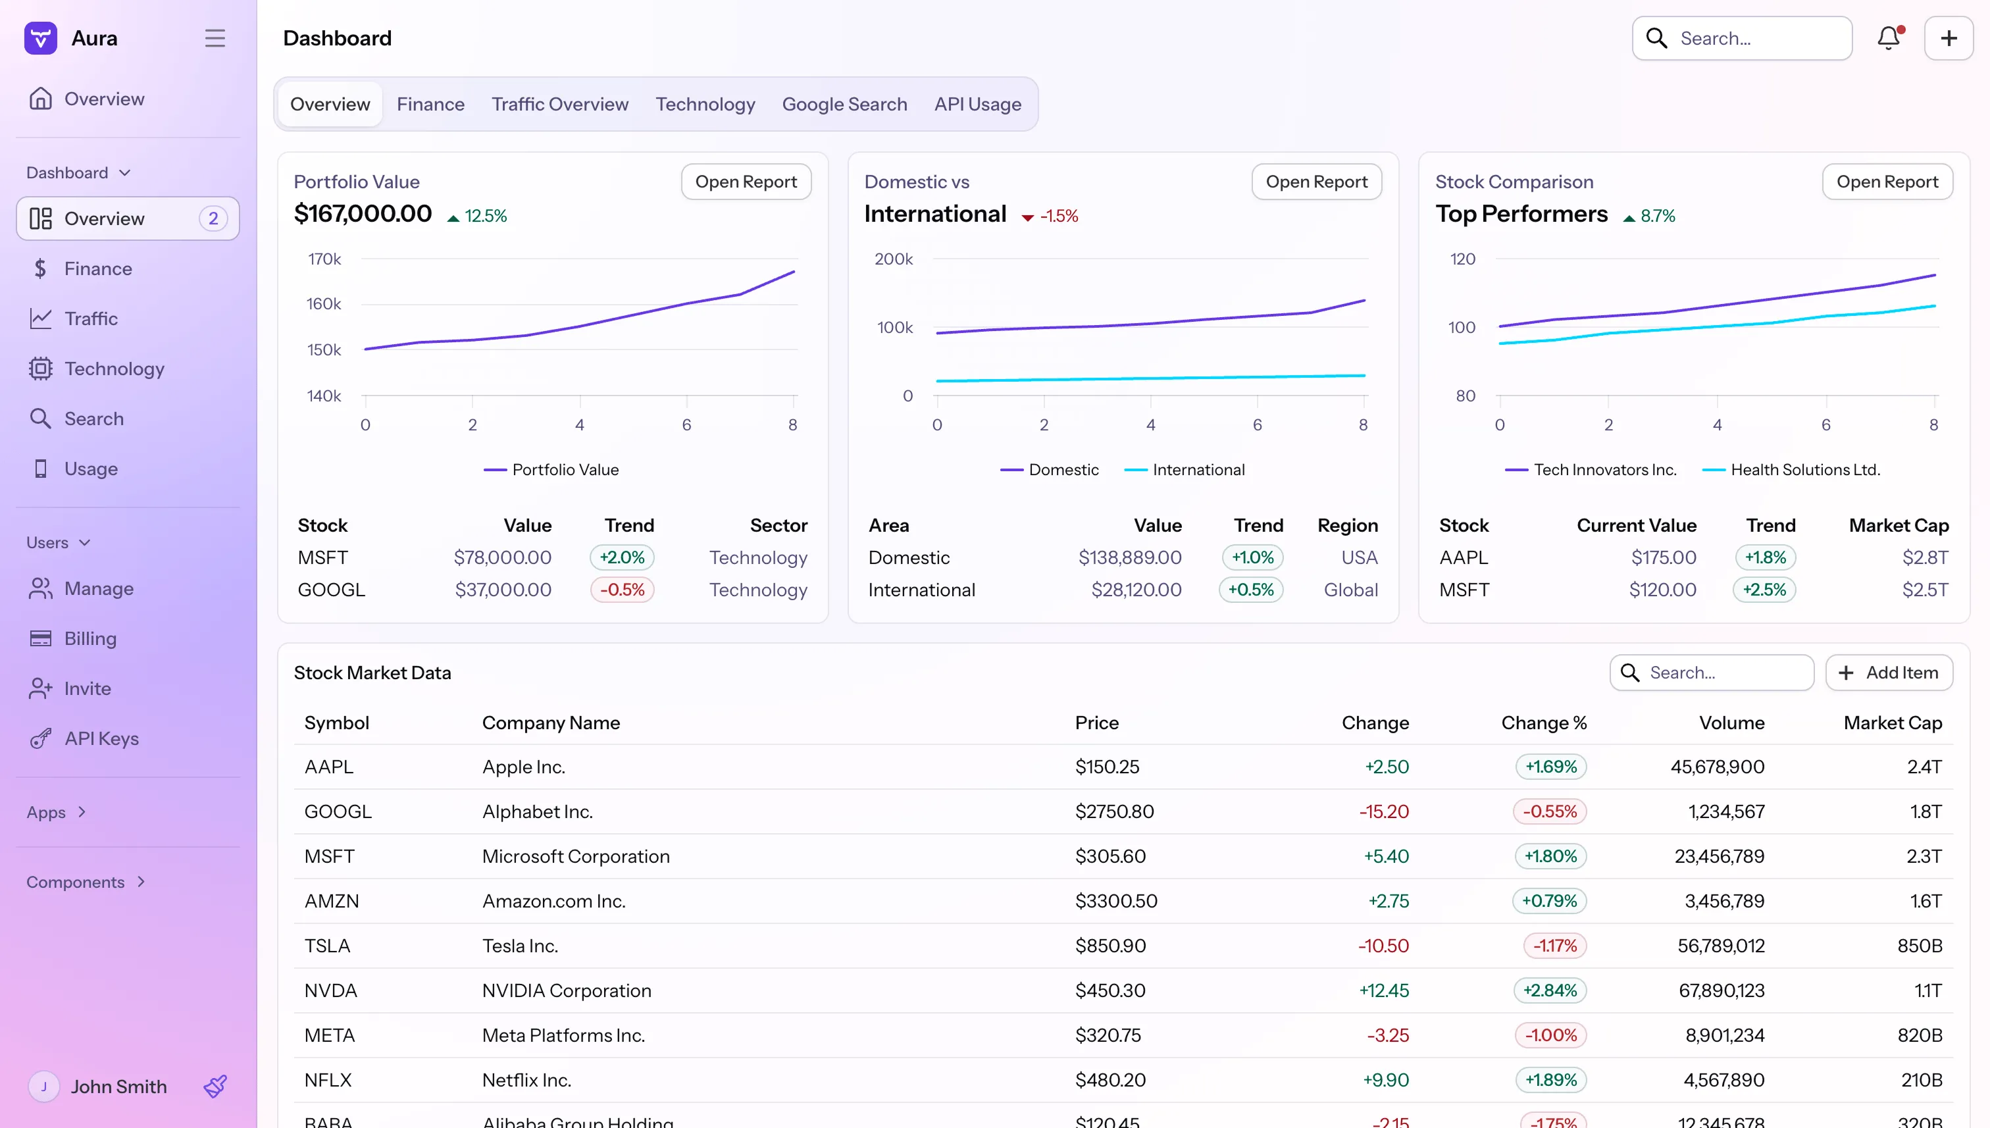Expand the Components sidebar section

tap(85, 882)
